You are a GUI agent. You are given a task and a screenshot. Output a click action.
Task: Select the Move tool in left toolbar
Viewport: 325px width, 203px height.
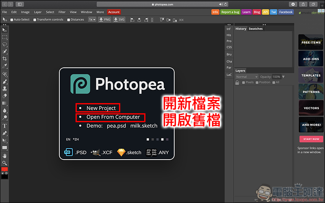(x=4, y=30)
